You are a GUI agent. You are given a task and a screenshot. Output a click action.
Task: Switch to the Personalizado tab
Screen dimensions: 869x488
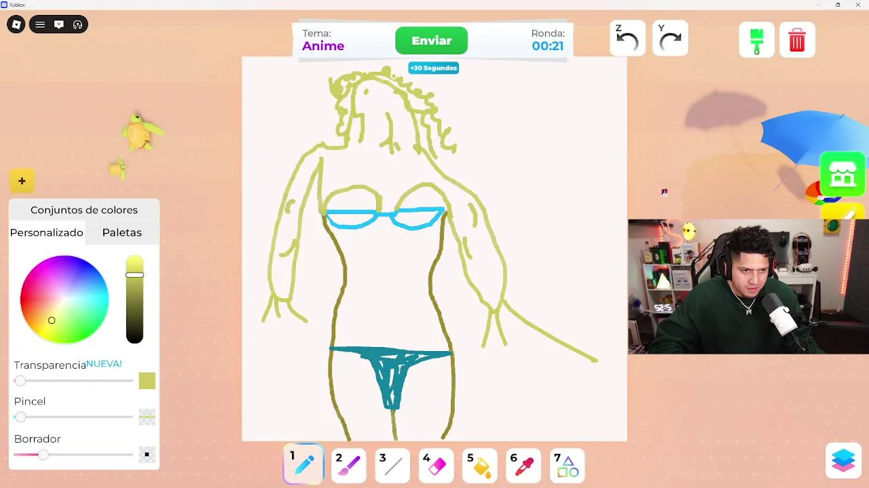[x=46, y=232]
